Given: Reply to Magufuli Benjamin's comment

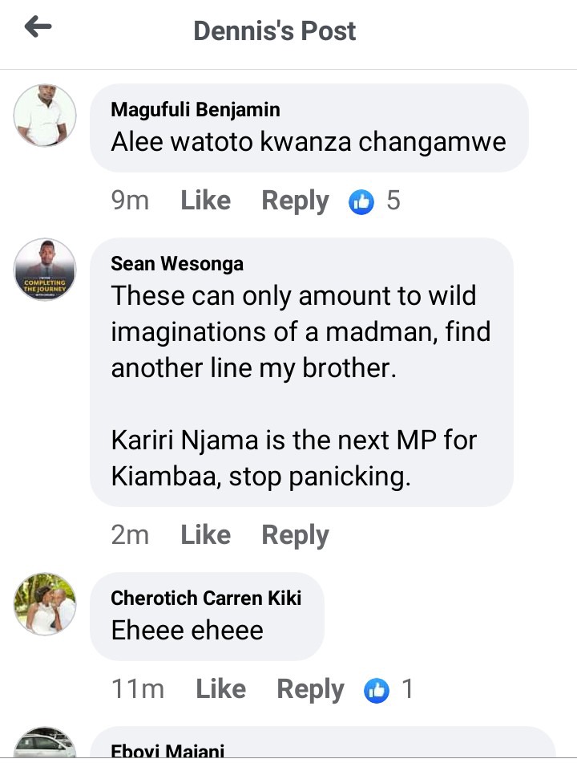Looking at the screenshot, I should [295, 201].
